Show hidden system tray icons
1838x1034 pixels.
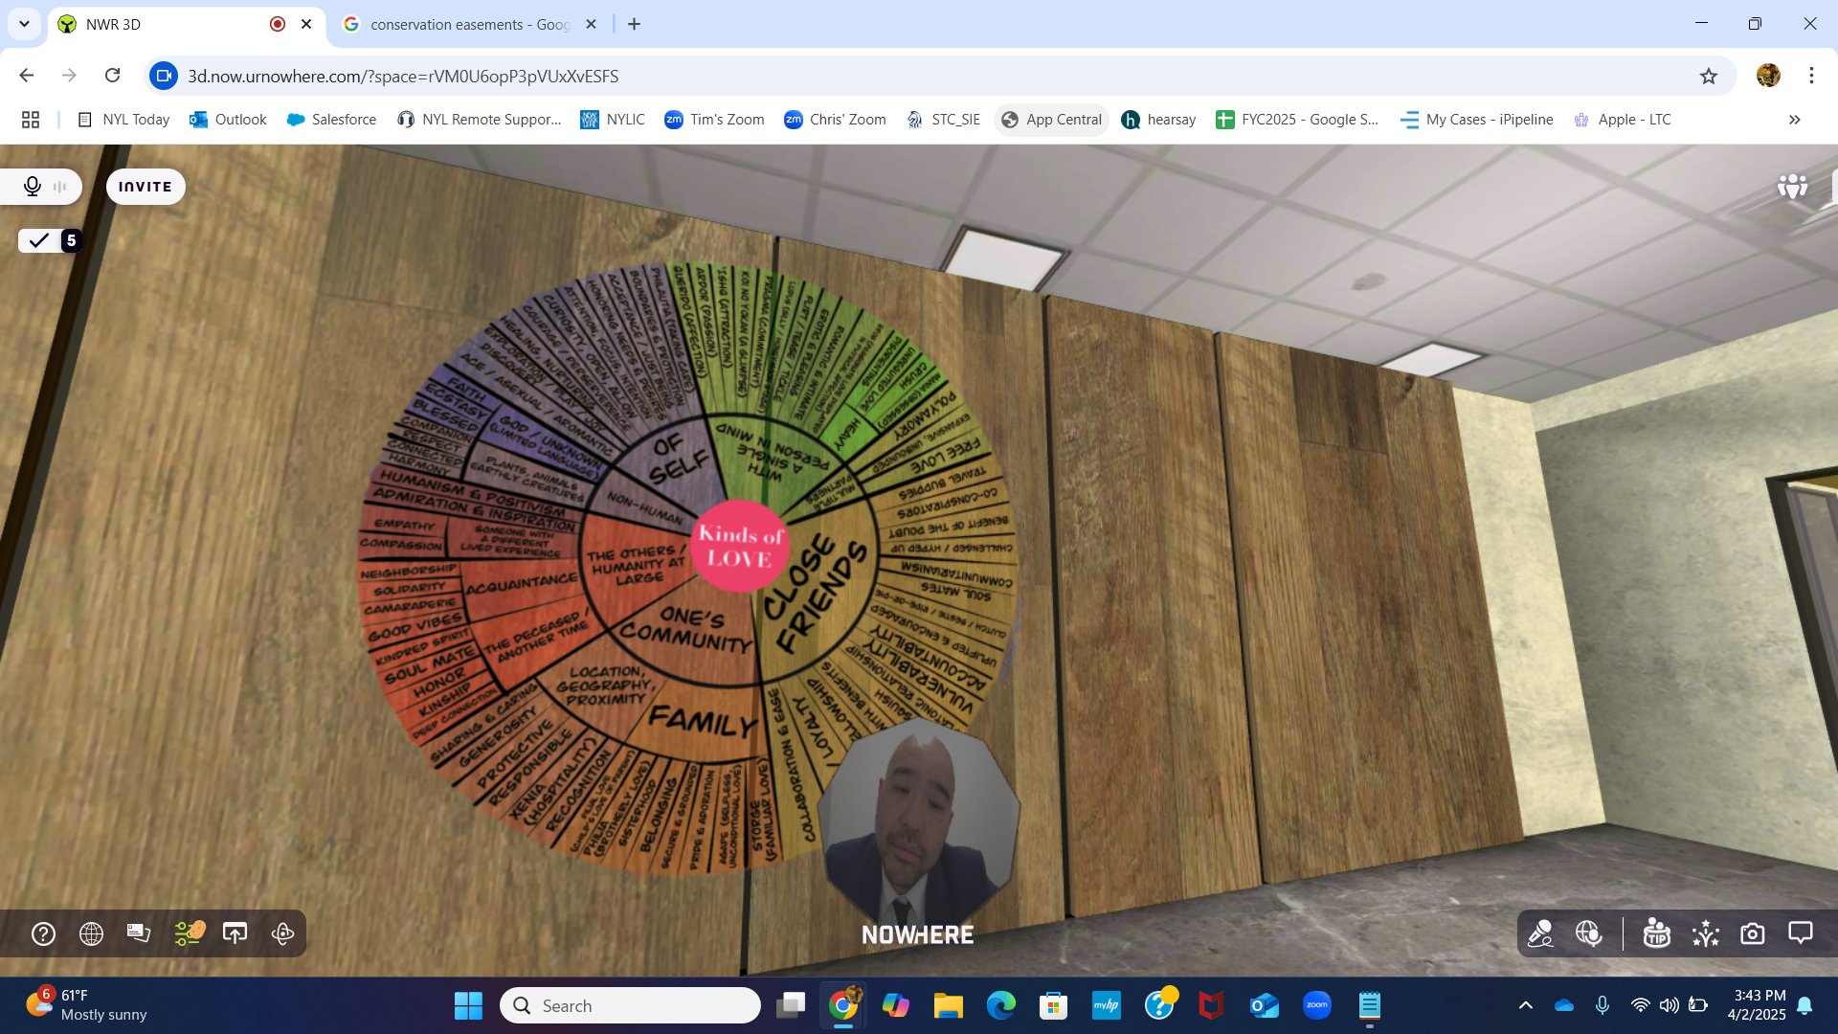click(1526, 1005)
